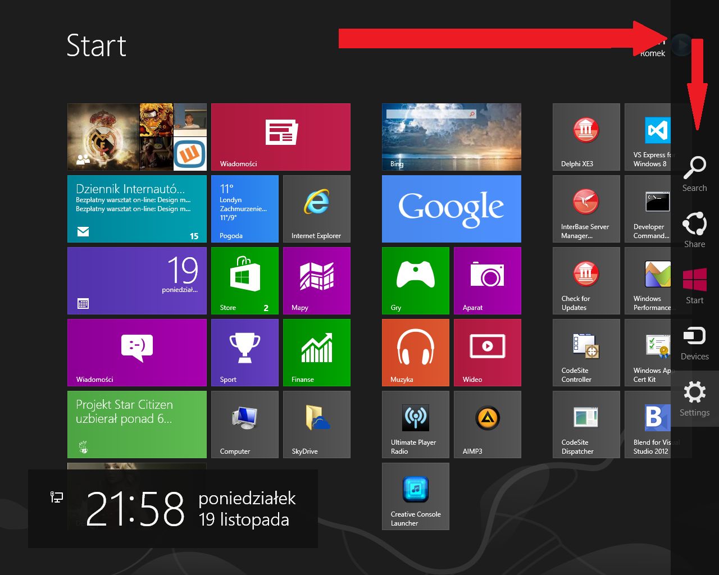
Task: Launch the AIMP3 tile
Action: pyautogui.click(x=488, y=425)
